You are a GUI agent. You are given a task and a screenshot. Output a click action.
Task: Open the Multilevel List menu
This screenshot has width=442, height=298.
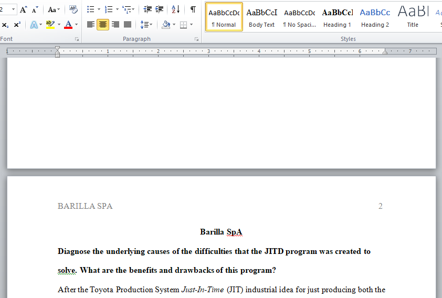tap(128, 9)
